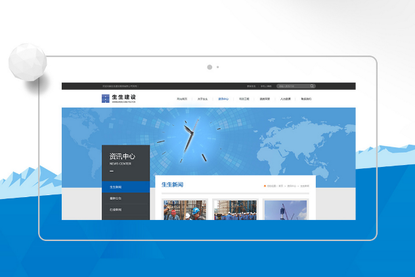Select 行业新闻 in the left sidebar
This screenshot has width=415, height=277.
[x=125, y=210]
